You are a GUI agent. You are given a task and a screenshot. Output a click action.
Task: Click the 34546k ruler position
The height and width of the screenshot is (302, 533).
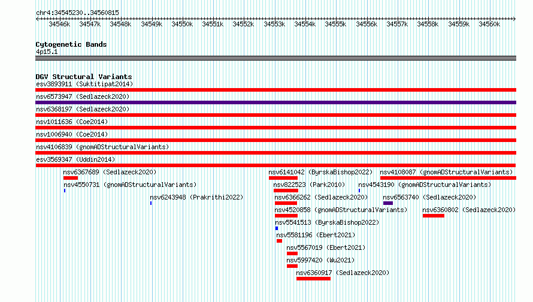click(x=59, y=24)
